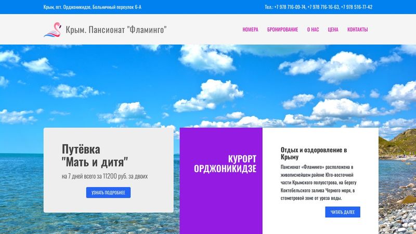Click the cloudy sky banner image
This screenshot has height=234, width=416.
208,85
